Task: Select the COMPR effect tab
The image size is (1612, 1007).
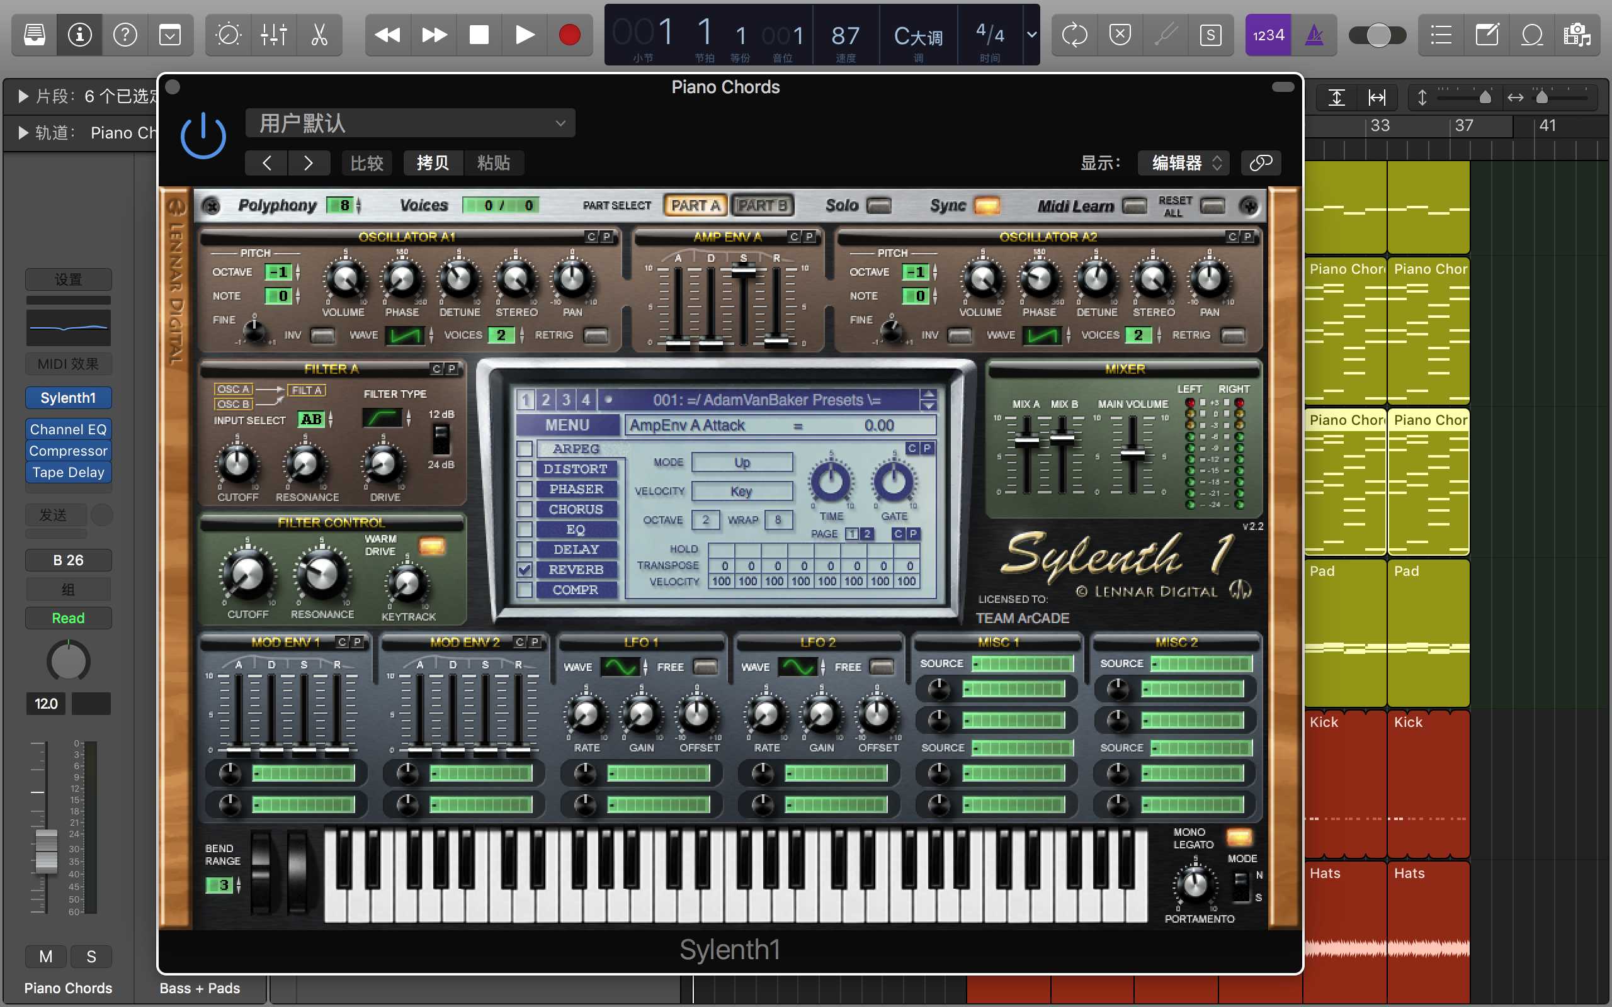Action: [576, 590]
